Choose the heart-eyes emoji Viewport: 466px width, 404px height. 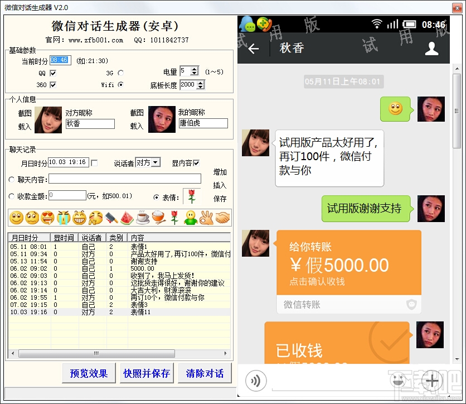pos(48,218)
